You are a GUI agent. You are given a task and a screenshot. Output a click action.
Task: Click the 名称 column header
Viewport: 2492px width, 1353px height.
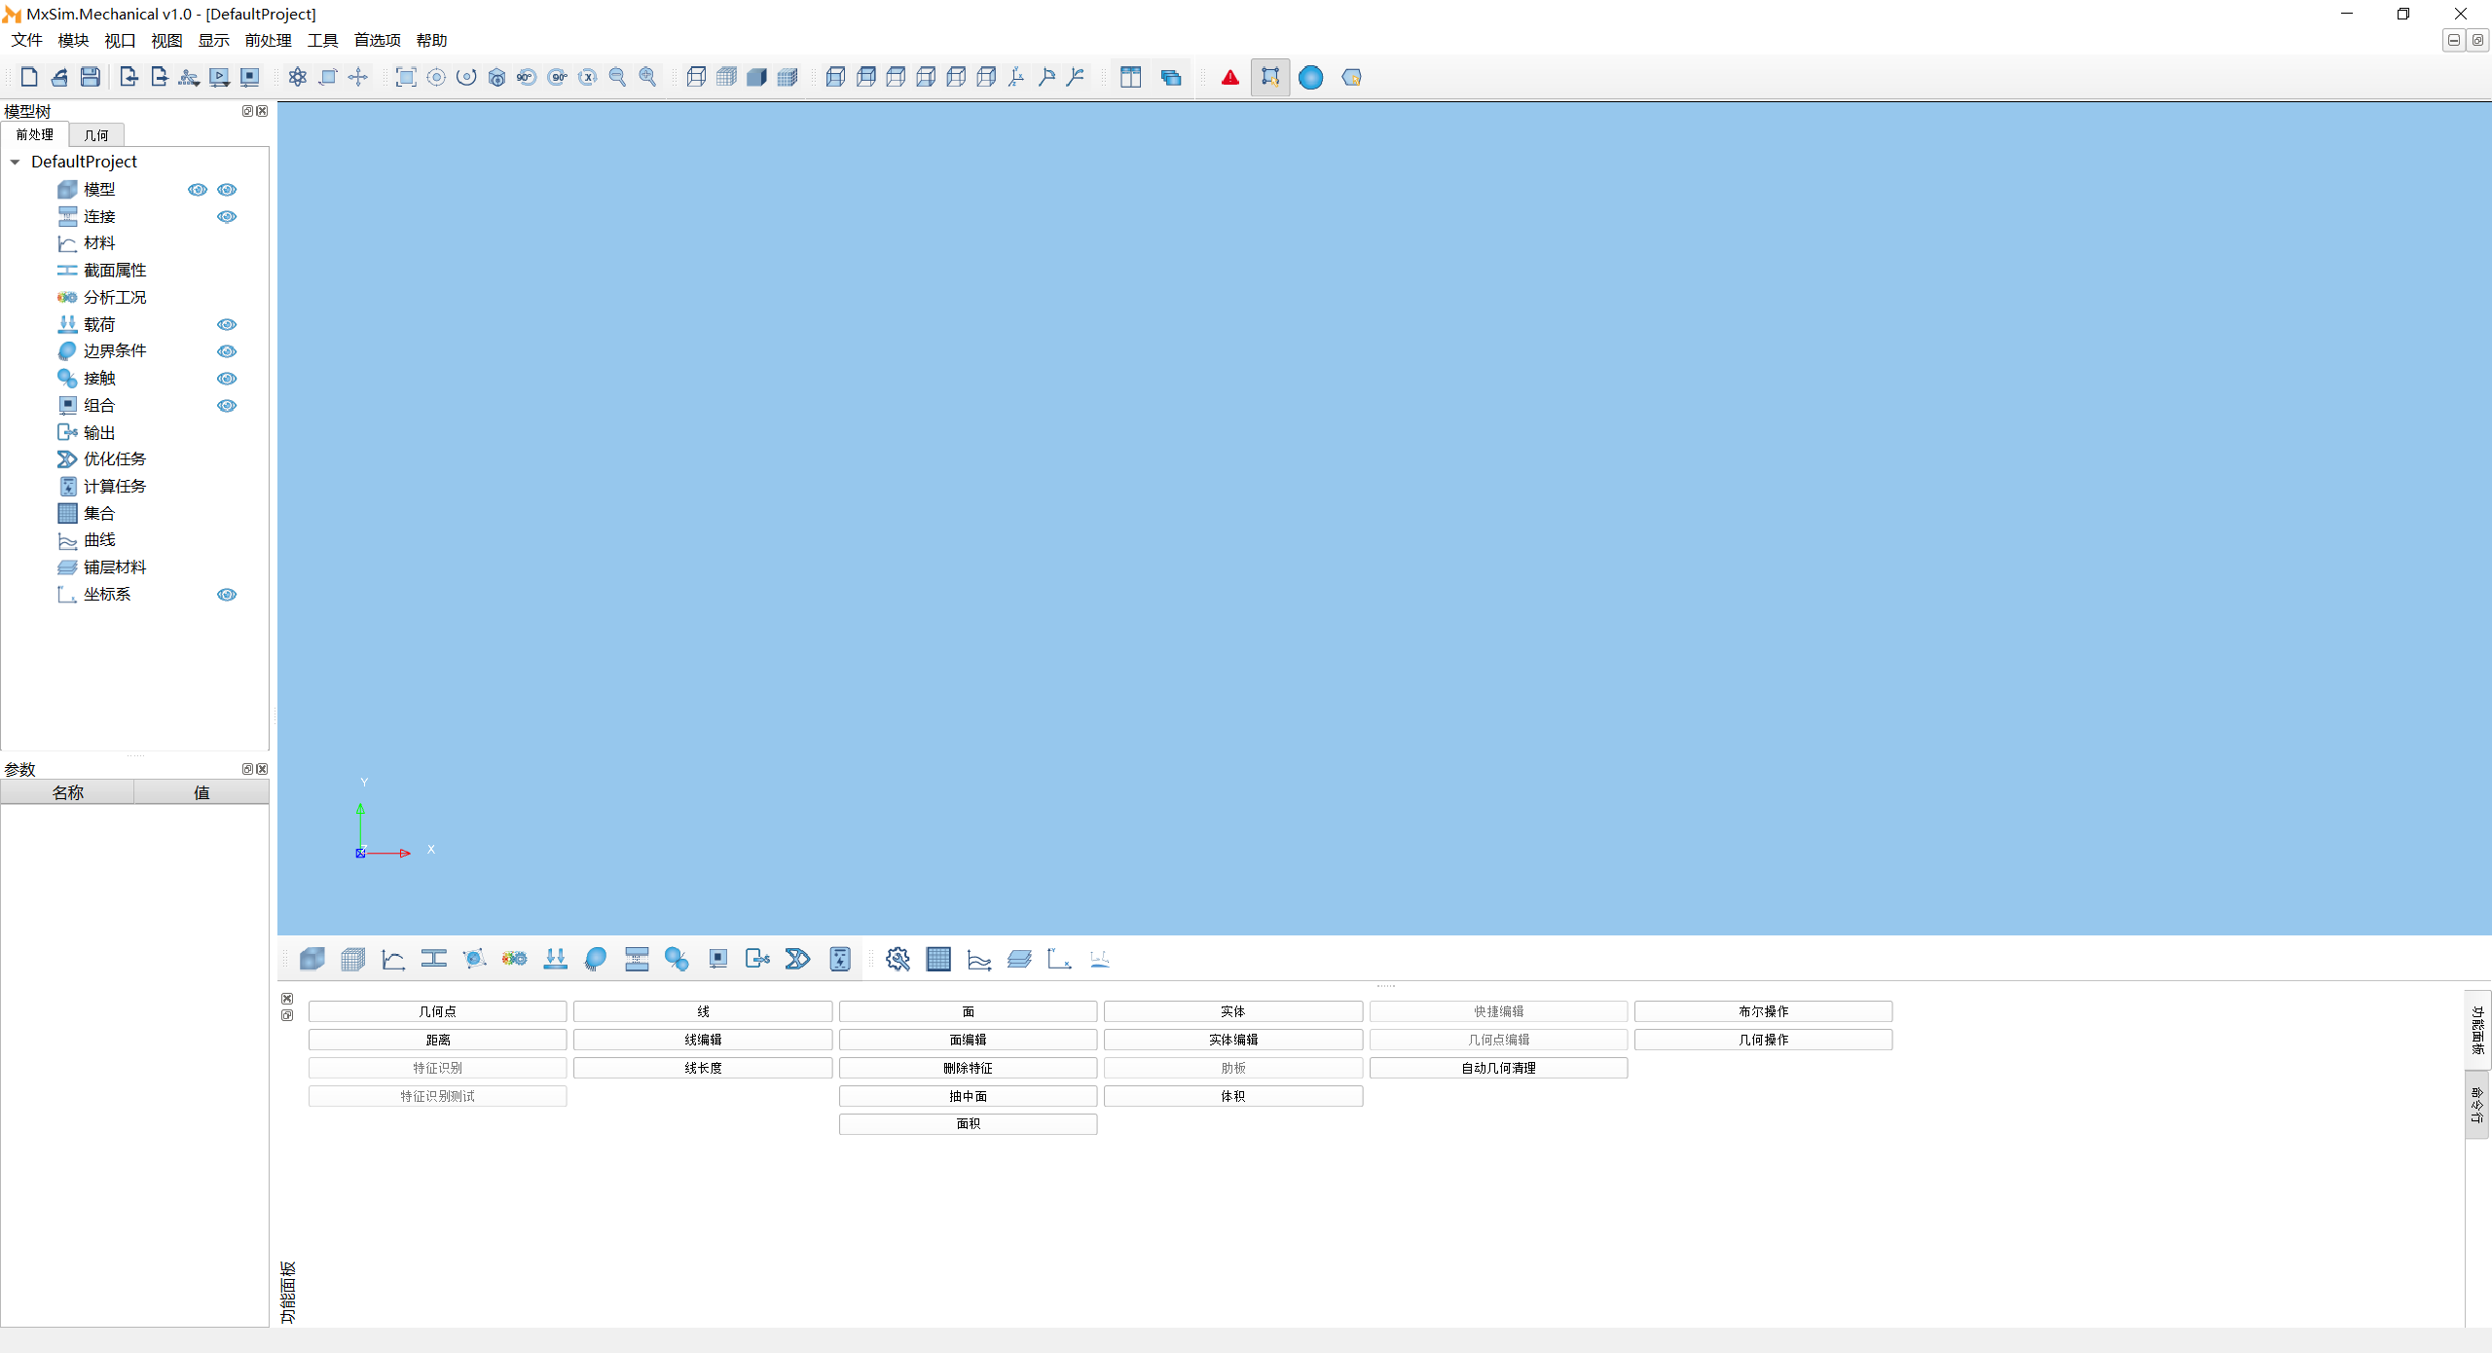67,793
